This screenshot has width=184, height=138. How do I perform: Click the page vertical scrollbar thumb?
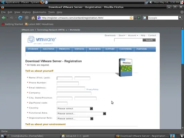point(183,47)
